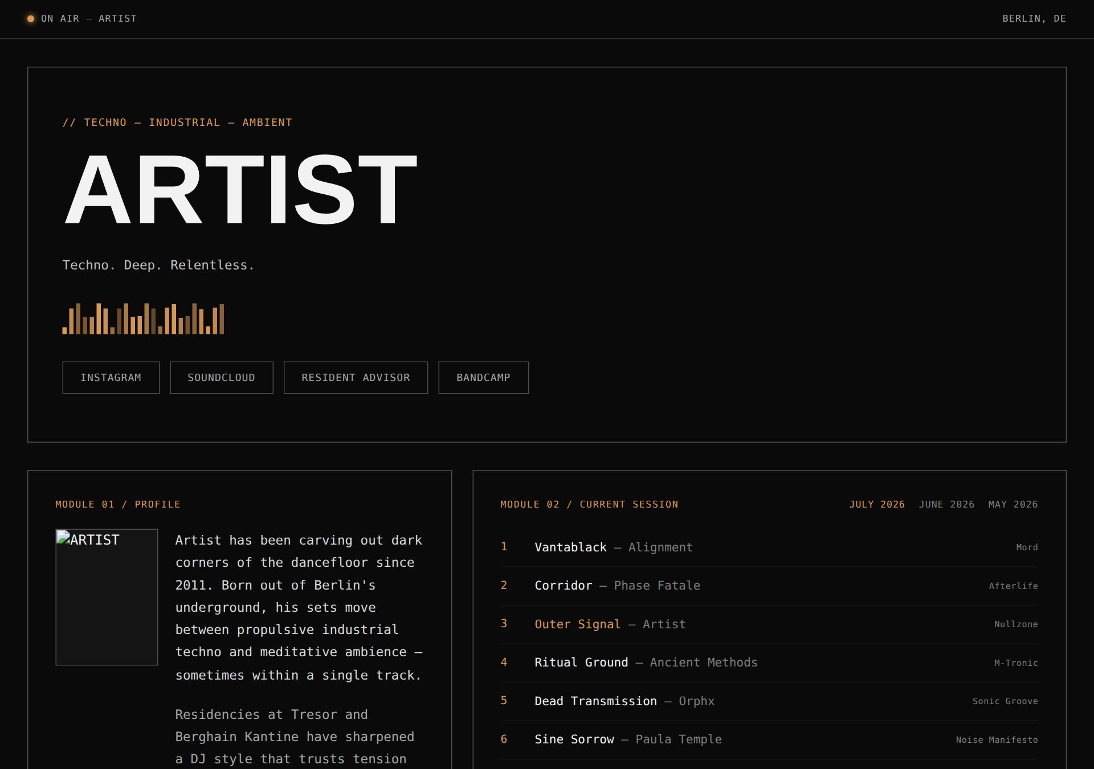Click the M-Tronic label name
This screenshot has width=1094, height=769.
coord(1016,663)
